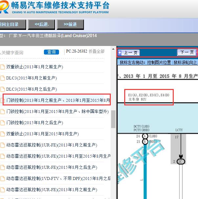Click the list scrollbar thumb

[x=113, y=119]
